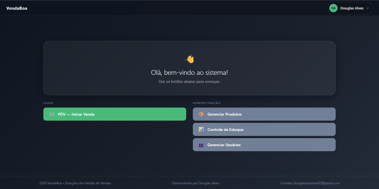Click the VendaBoa logo in header
Image resolution: width=379 pixels, height=189 pixels.
pos(17,8)
